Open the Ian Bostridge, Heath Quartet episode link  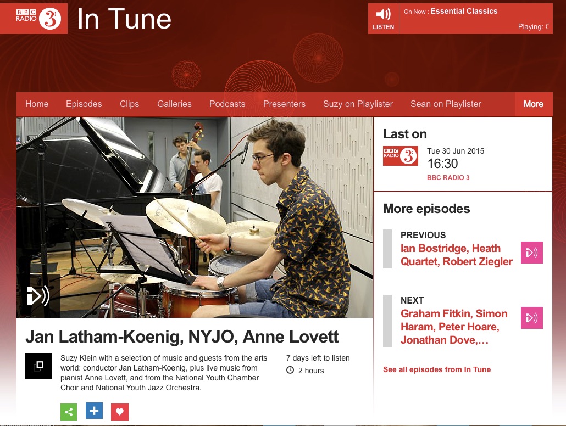click(456, 255)
